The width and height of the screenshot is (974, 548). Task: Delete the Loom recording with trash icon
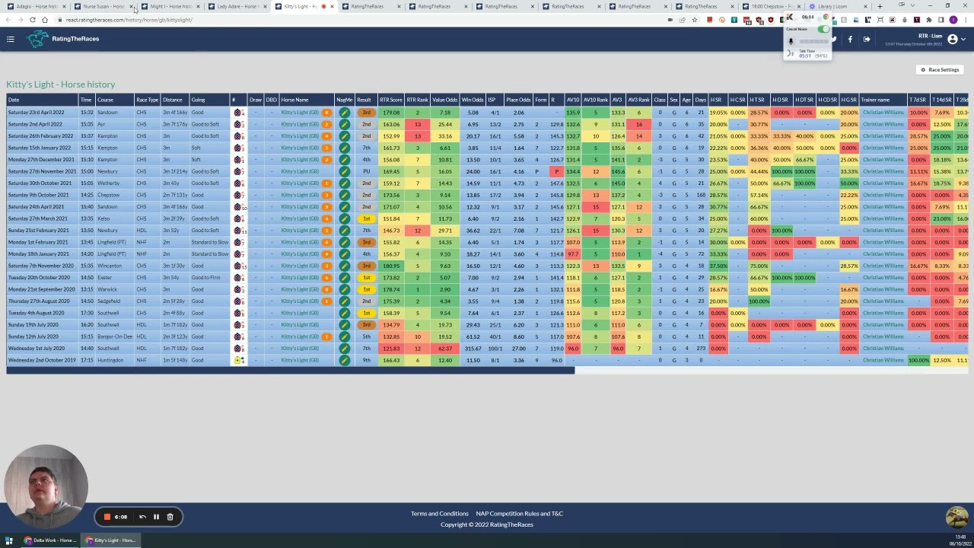[x=170, y=517]
